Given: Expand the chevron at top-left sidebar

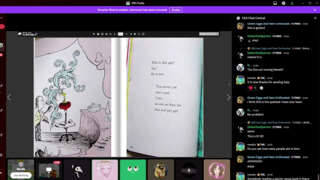Looking at the screenshot, I should point(1,18).
